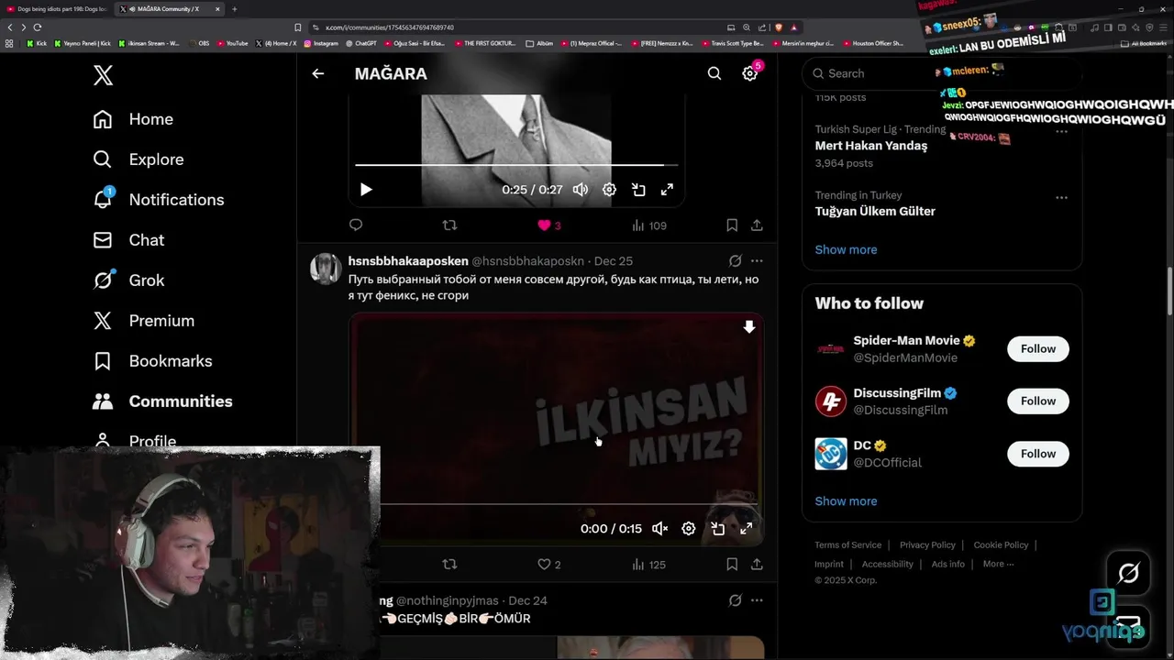
Task: Open new browser tab
Action: click(234, 9)
